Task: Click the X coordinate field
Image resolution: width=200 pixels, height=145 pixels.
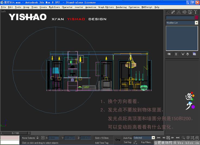Action: point(53,138)
